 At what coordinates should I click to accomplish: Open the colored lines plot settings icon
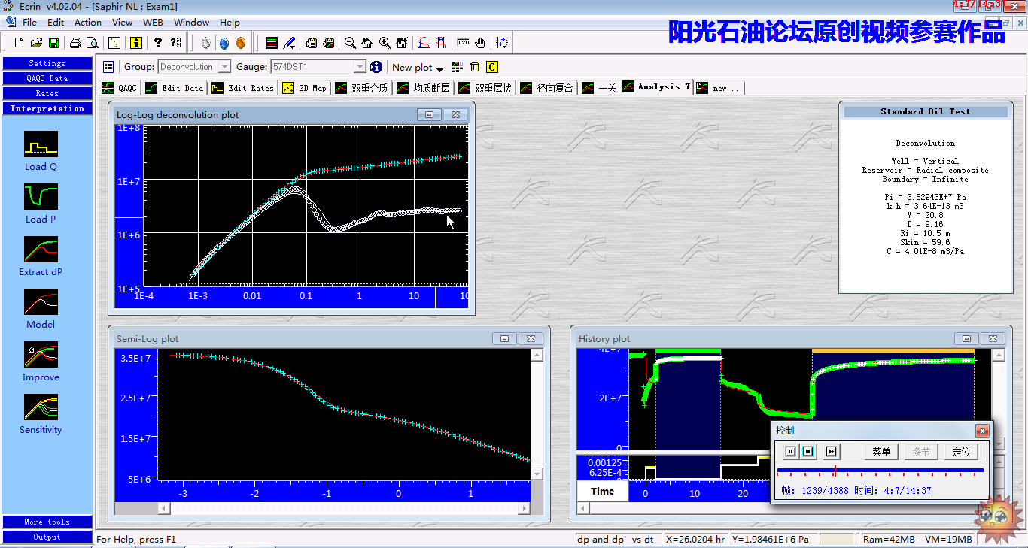(272, 43)
